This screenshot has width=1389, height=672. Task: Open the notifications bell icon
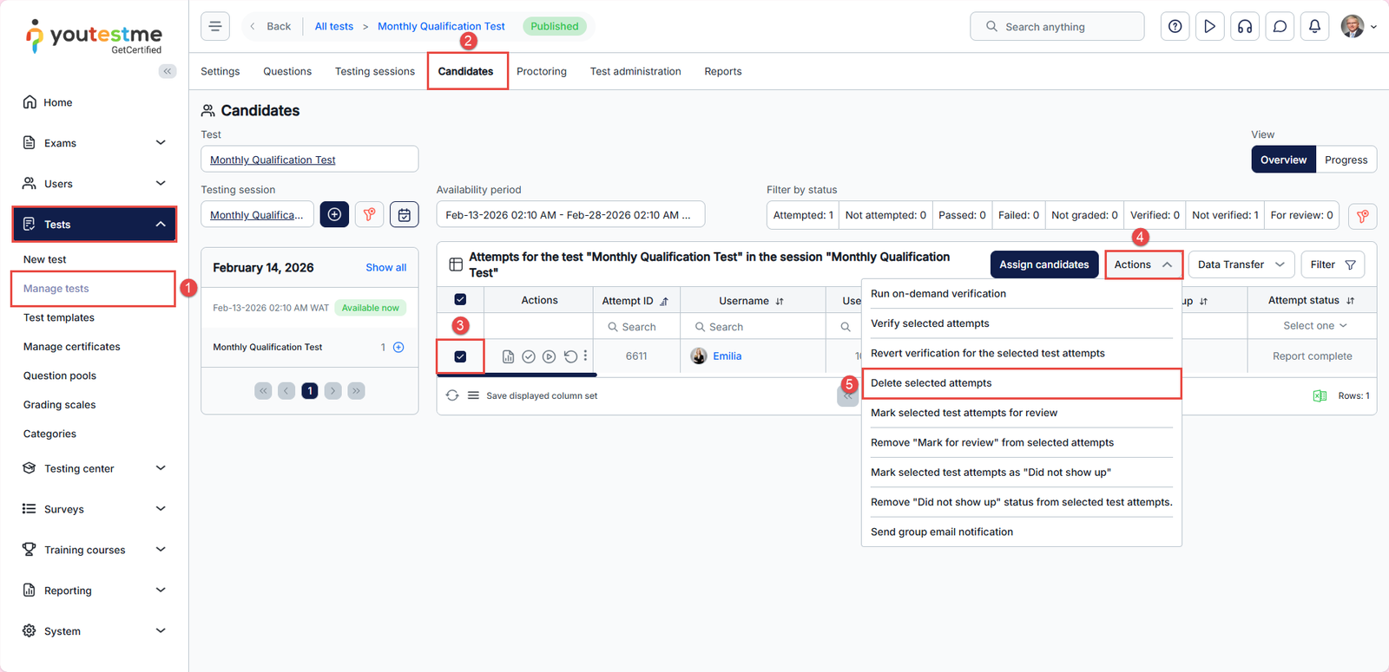[x=1314, y=27]
